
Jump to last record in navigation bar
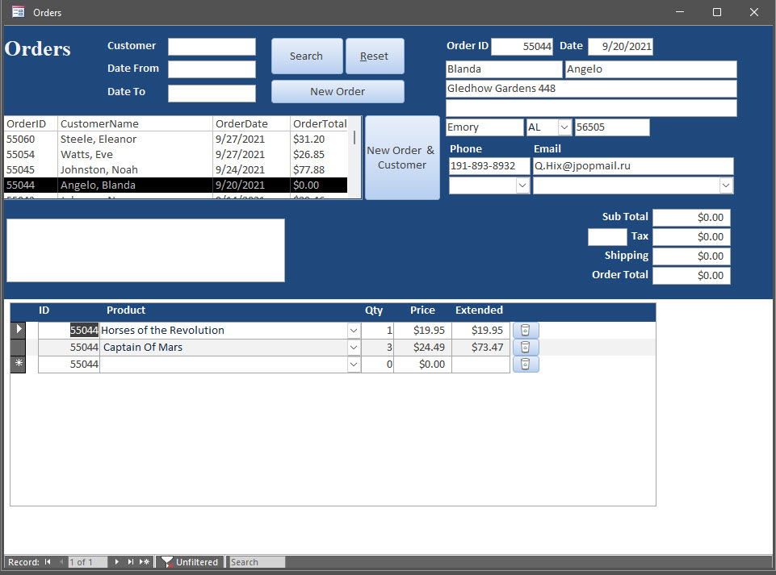(130, 562)
